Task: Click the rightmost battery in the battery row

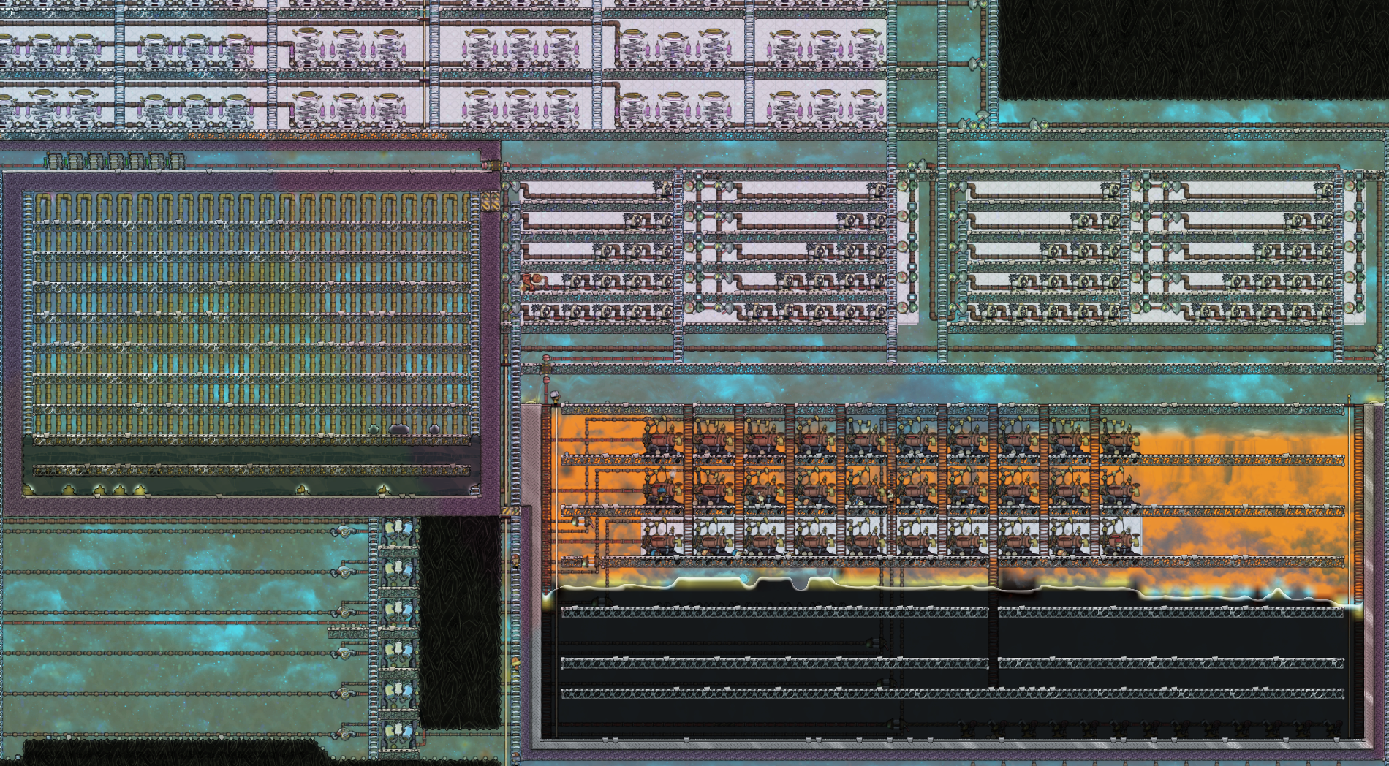Action: pos(177,161)
